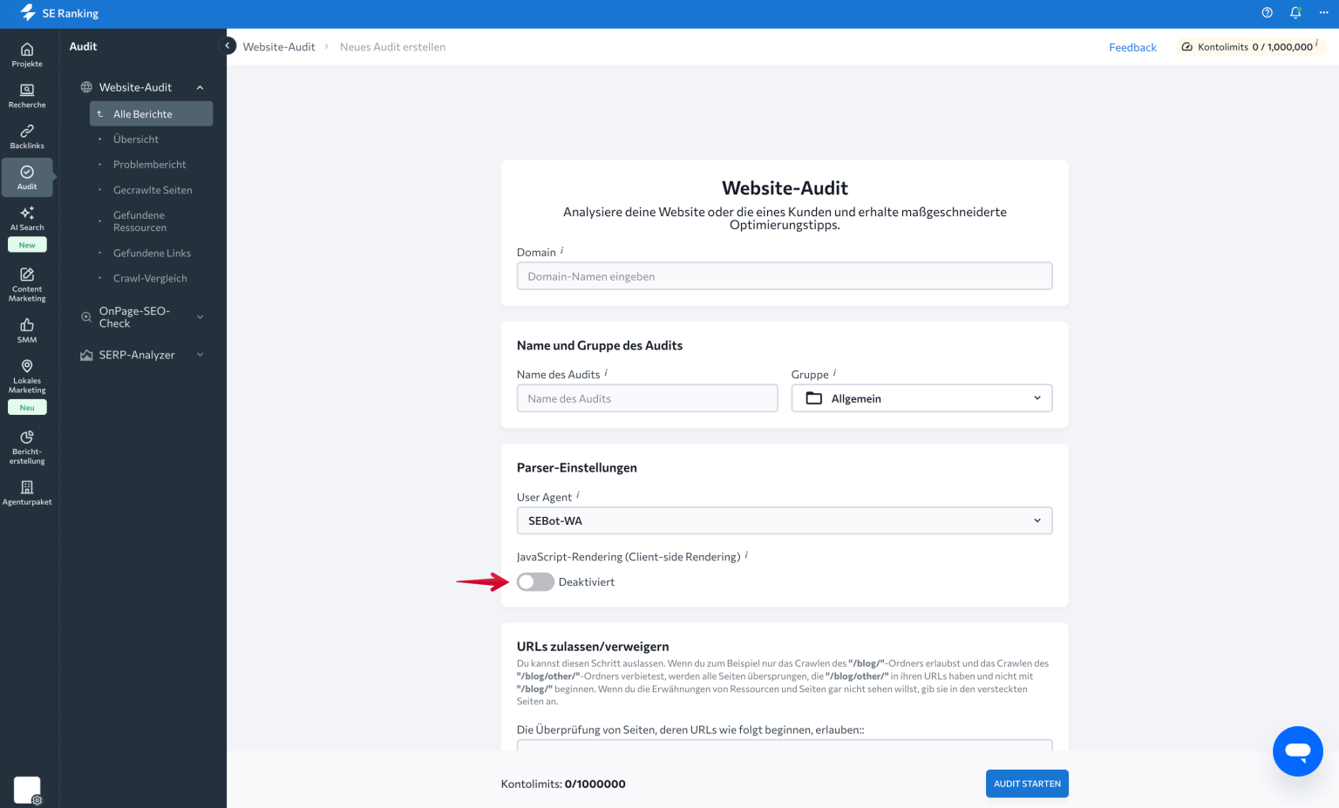Select Problembericht in the Website-Audit menu
The width and height of the screenshot is (1339, 808).
point(149,164)
